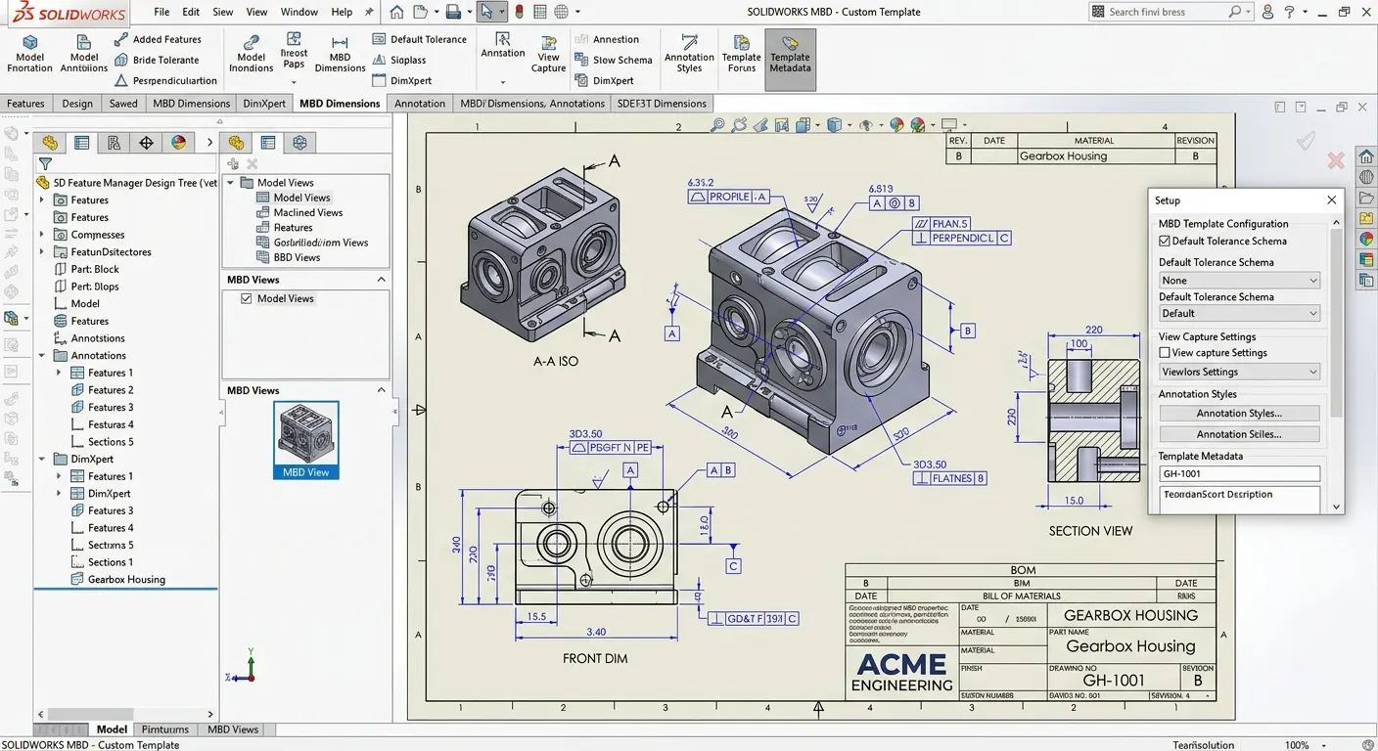1378x751 pixels.
Task: Select Maclined Views in the view list
Action: point(299,212)
